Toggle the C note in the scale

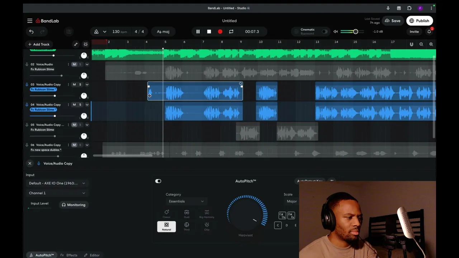[278, 225]
